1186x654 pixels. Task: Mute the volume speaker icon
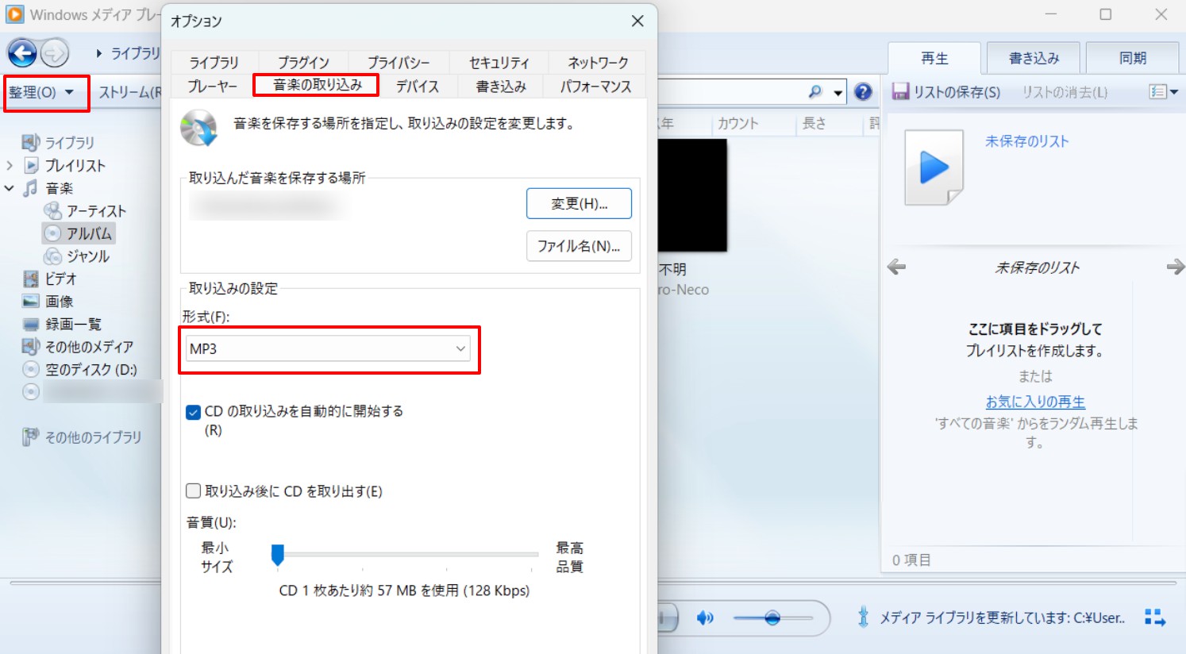pyautogui.click(x=705, y=617)
